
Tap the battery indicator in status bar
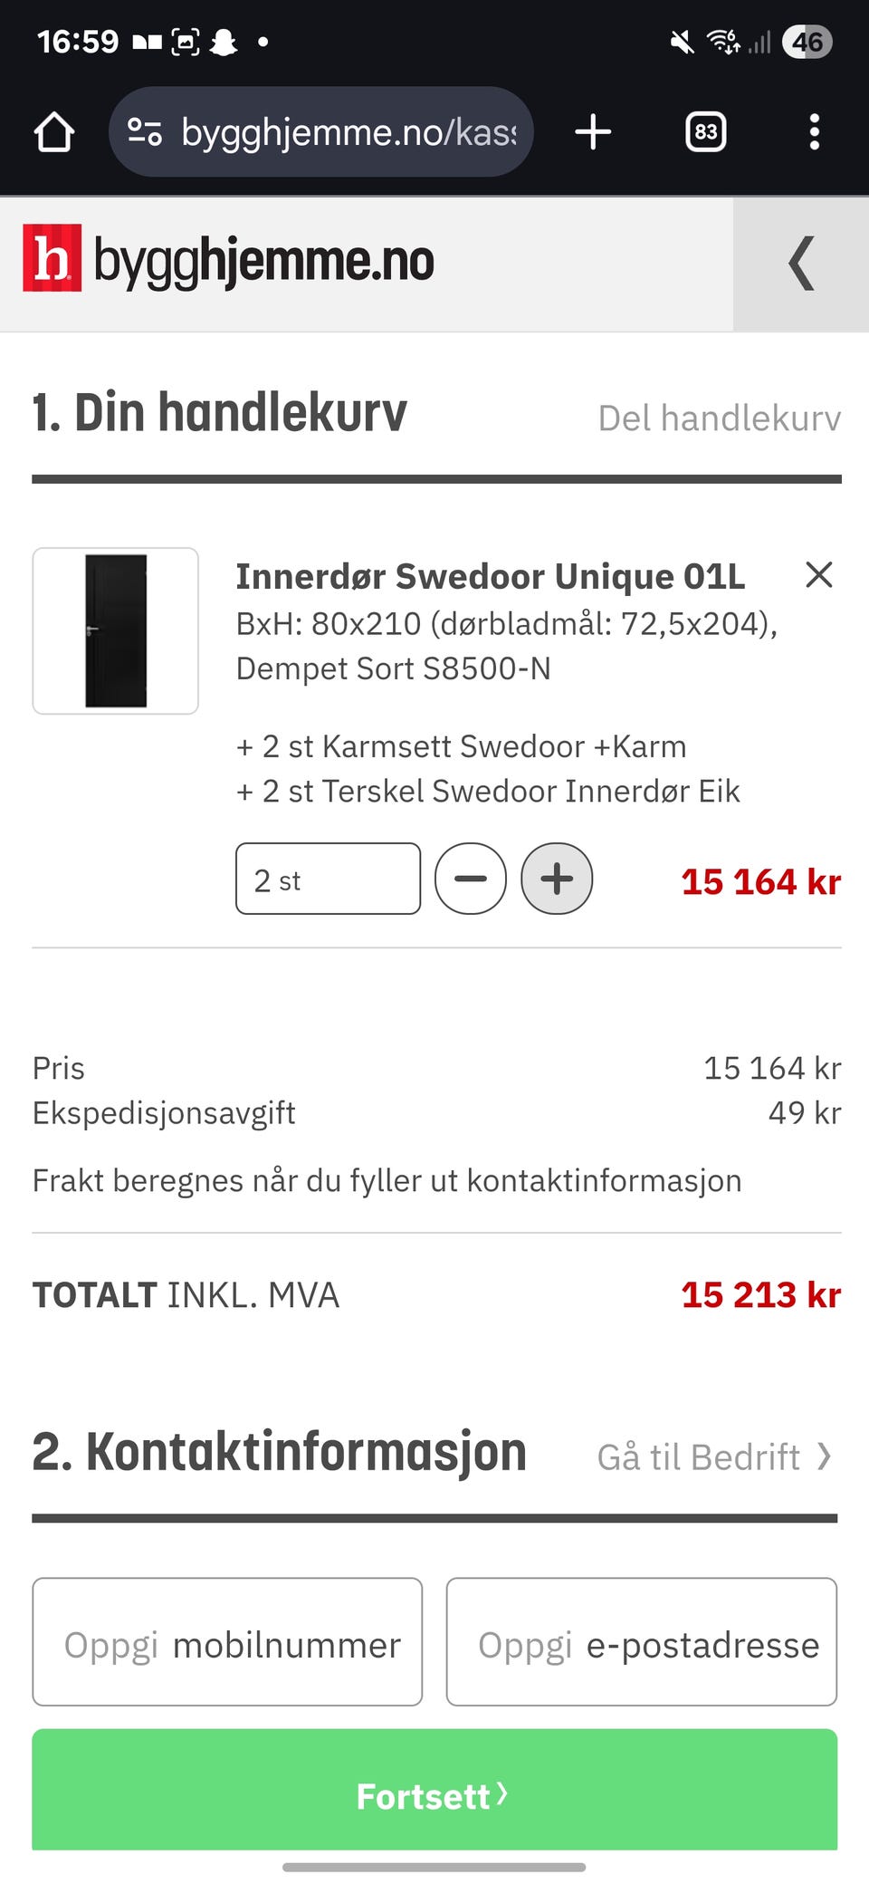(807, 42)
